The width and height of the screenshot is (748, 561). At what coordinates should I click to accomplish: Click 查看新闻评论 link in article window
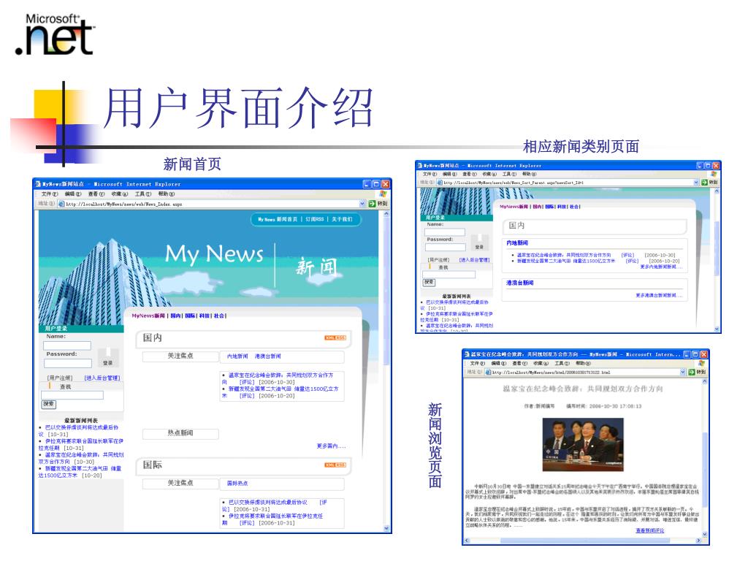tap(649, 530)
